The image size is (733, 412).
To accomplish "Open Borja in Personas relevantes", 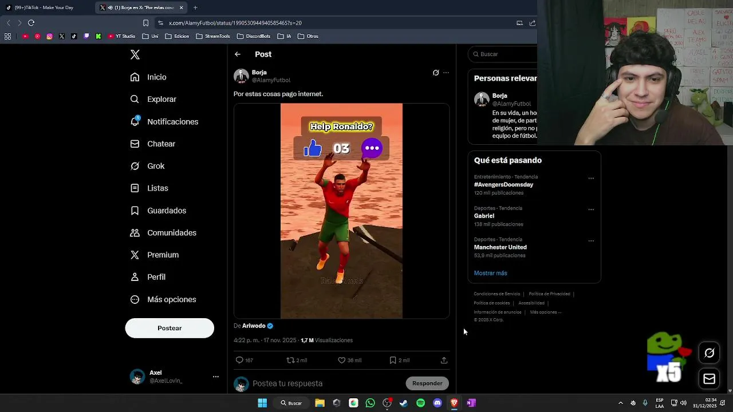I will (x=500, y=96).
